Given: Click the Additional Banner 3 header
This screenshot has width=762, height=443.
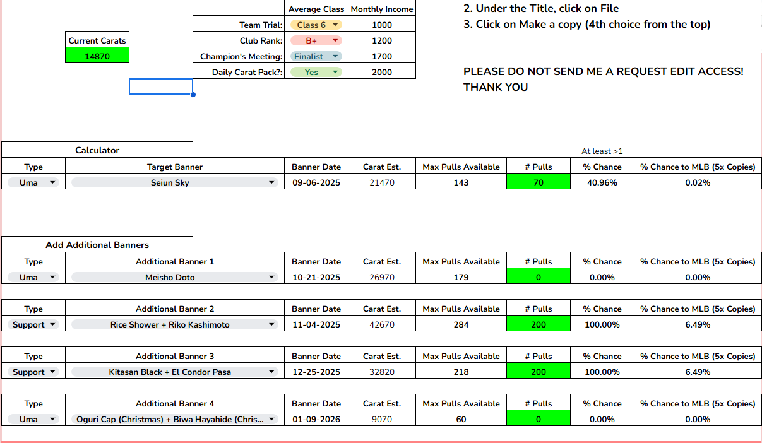Looking at the screenshot, I should point(175,356).
